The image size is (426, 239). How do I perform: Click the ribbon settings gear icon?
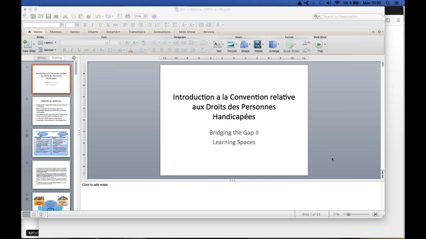(x=379, y=32)
